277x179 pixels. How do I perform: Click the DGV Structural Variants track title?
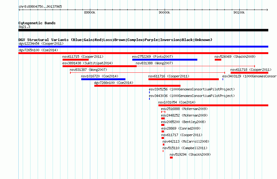point(115,40)
